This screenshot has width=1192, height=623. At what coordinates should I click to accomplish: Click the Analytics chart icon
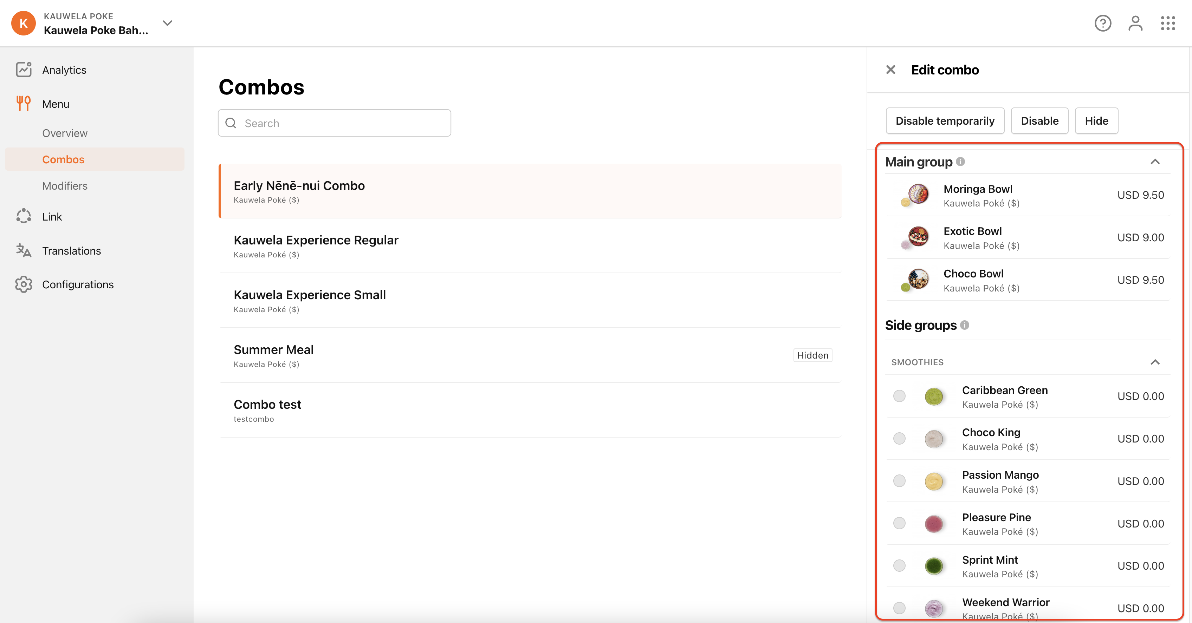pos(24,70)
